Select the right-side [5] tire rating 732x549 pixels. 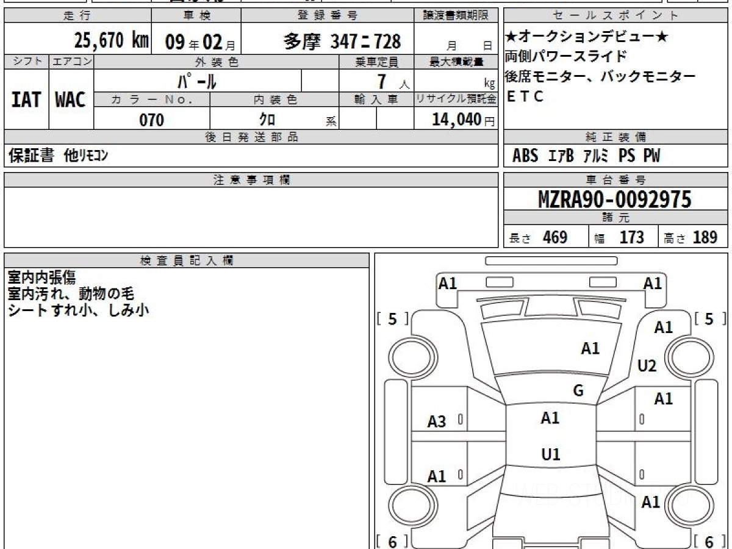tap(709, 319)
